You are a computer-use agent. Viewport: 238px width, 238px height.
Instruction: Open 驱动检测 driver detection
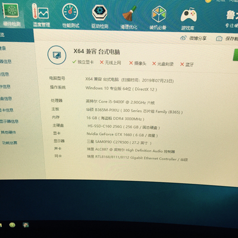click(x=99, y=17)
